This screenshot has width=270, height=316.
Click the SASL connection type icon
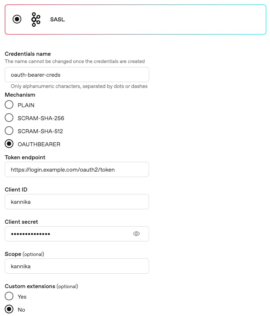(x=35, y=19)
